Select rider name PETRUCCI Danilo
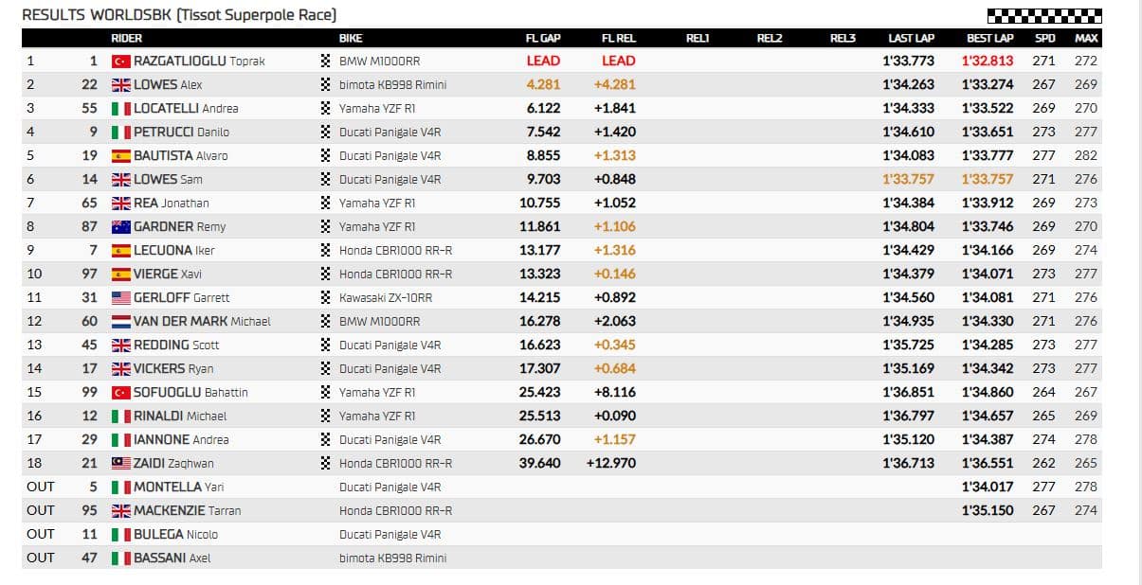This screenshot has width=1142, height=585. [x=181, y=132]
